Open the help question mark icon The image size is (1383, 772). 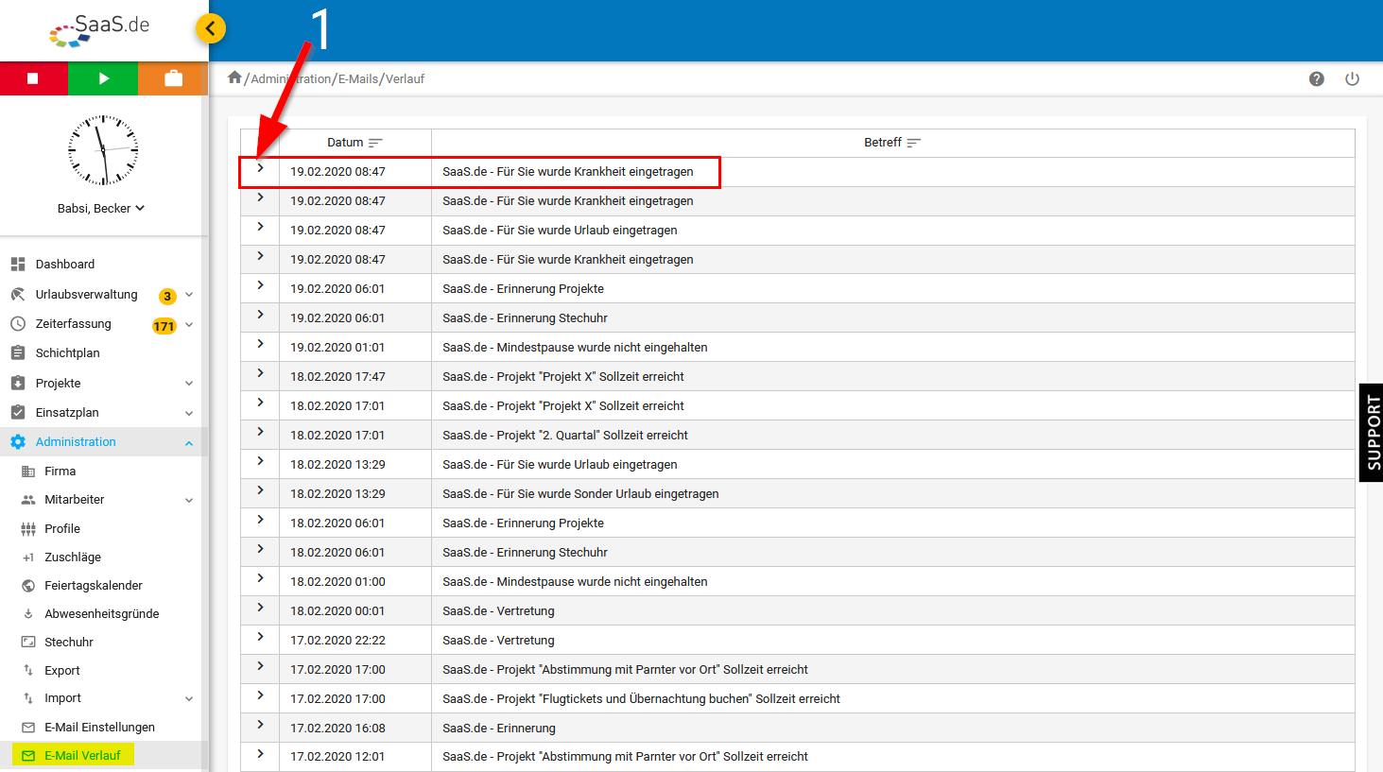1317,78
